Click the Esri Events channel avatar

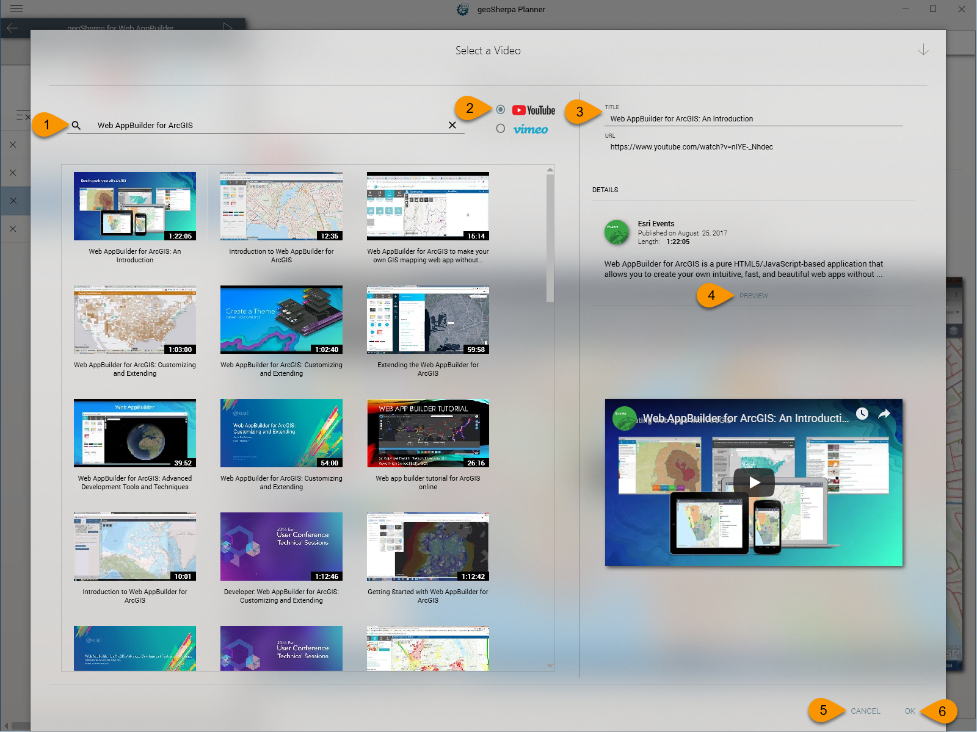pos(617,232)
